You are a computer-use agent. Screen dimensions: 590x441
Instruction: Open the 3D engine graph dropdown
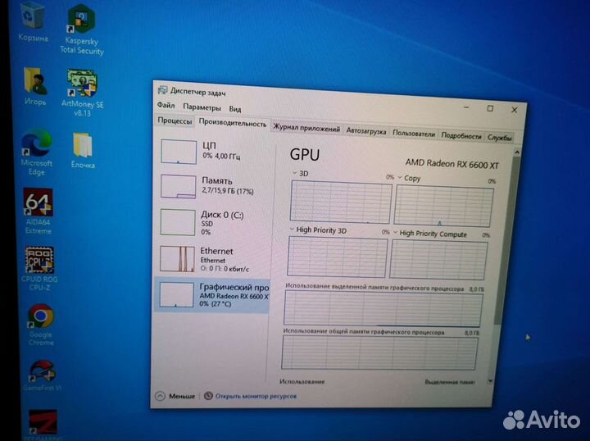[295, 173]
